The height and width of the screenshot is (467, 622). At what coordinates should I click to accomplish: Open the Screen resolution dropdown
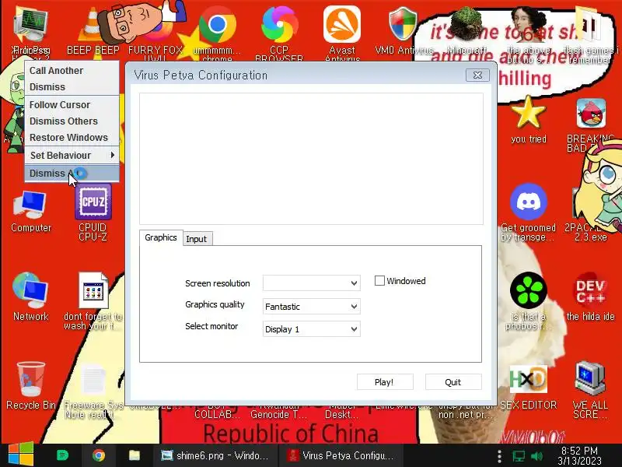coord(312,283)
